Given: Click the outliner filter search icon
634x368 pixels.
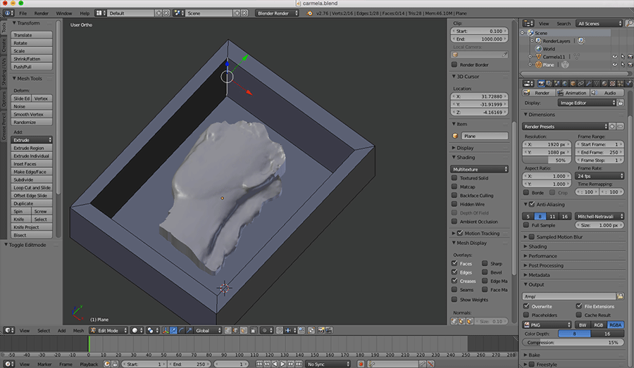Looking at the screenshot, I should tap(629, 23).
